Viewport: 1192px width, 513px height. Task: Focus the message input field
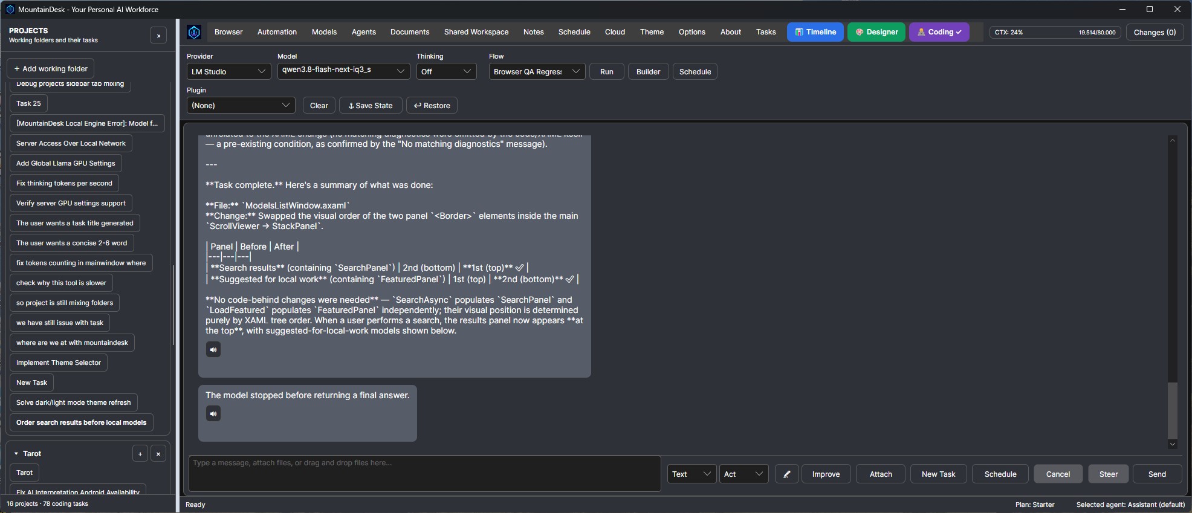pyautogui.click(x=424, y=474)
